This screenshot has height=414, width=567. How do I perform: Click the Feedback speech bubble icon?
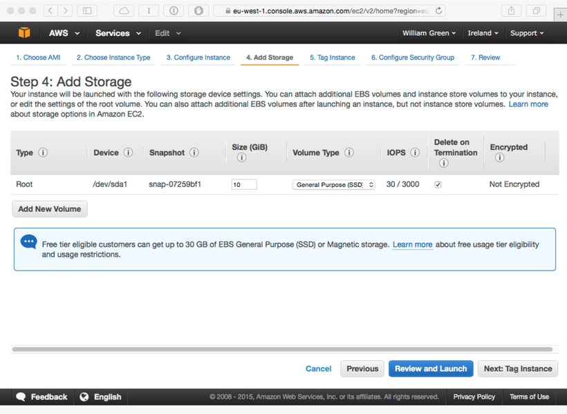[x=21, y=397]
